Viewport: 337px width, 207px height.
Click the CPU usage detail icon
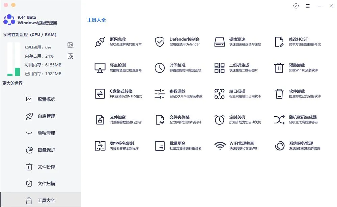click(x=70, y=46)
